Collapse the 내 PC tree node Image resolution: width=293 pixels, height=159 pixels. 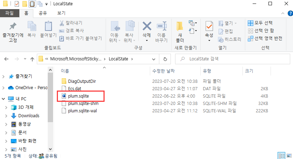(4, 99)
